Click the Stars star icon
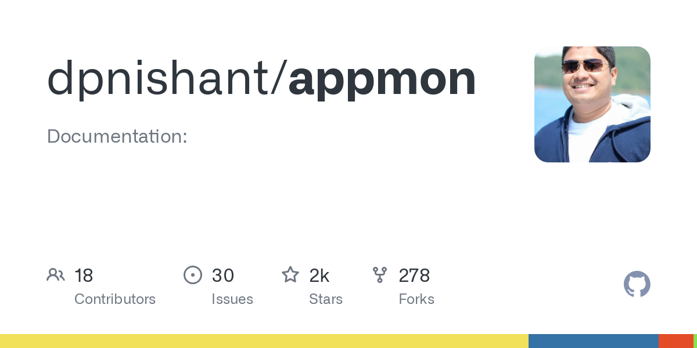Viewport: 697px width, 348px height. coord(290,275)
